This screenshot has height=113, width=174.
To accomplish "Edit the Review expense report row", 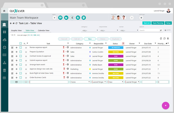I will [x=12, y=48].
